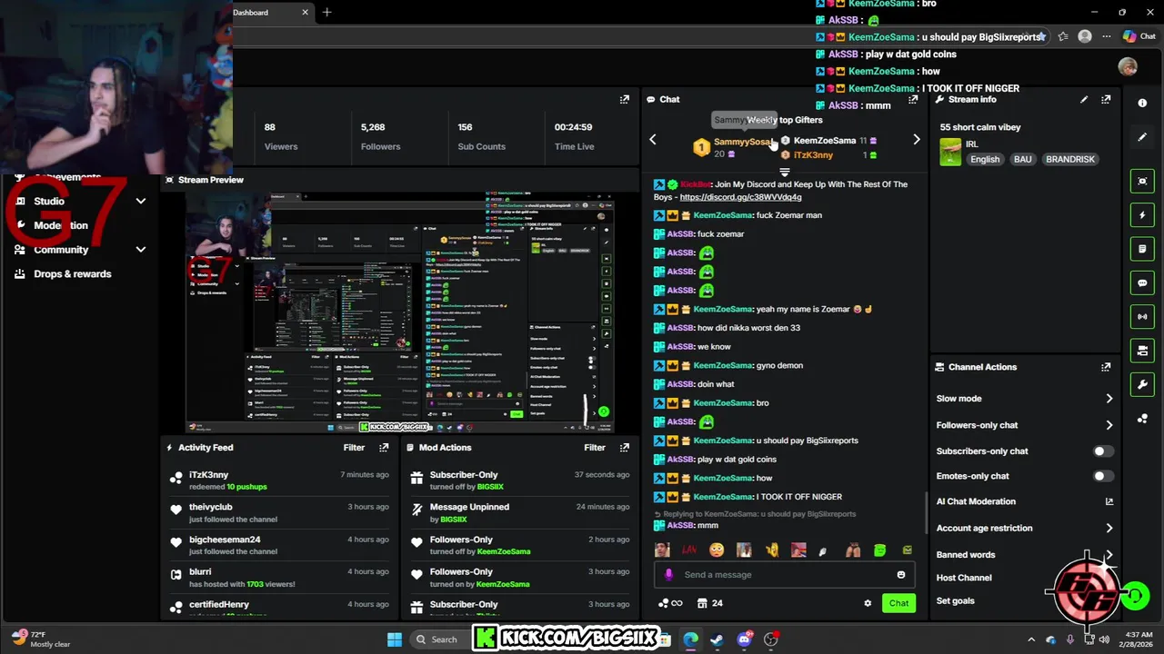The height and width of the screenshot is (654, 1164).
Task: Open browser profile icon
Action: pos(1084,37)
